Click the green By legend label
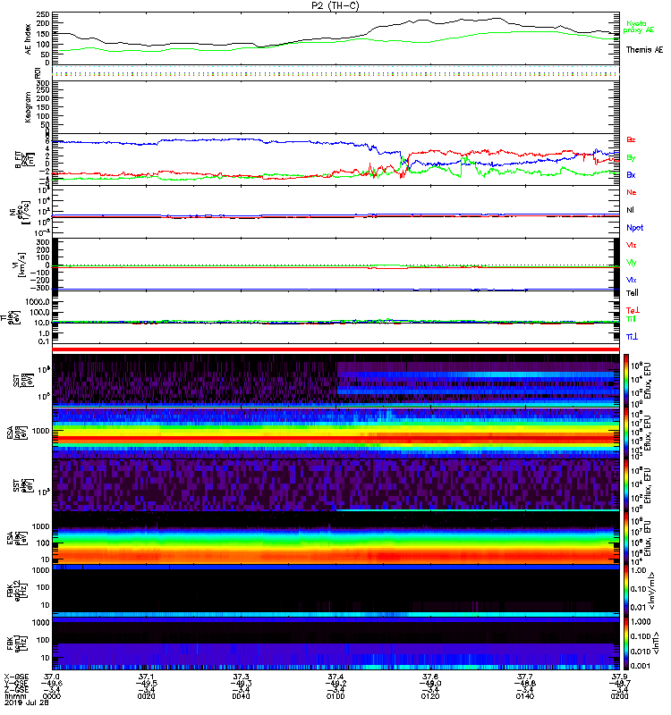The height and width of the screenshot is (715, 671). (x=631, y=158)
